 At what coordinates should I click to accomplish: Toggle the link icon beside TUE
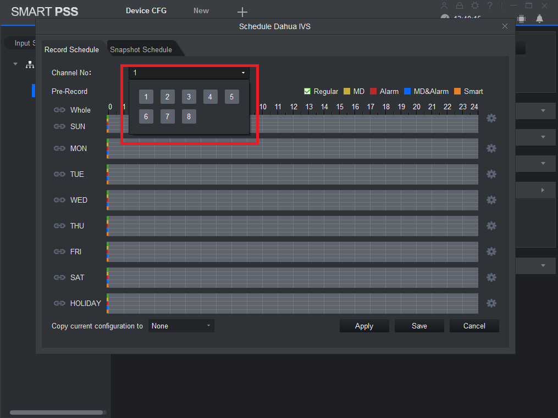pyautogui.click(x=59, y=174)
